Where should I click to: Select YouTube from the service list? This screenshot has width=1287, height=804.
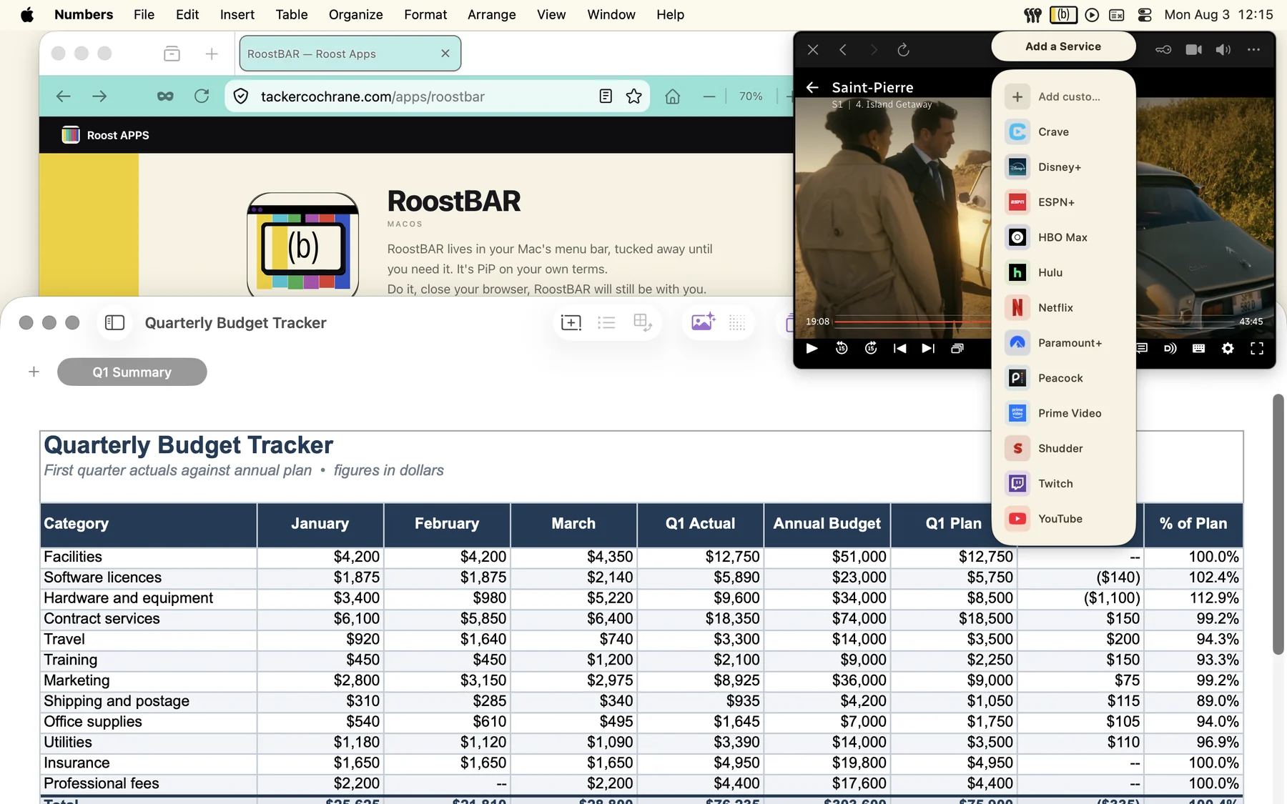click(x=1063, y=519)
